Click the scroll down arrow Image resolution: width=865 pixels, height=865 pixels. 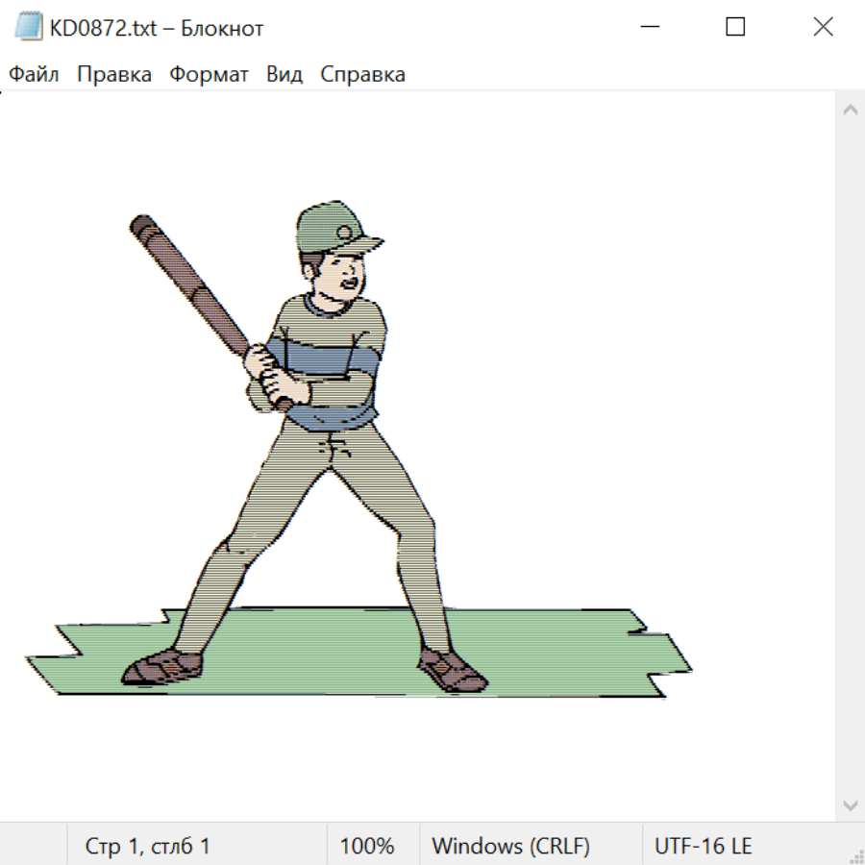tap(850, 804)
